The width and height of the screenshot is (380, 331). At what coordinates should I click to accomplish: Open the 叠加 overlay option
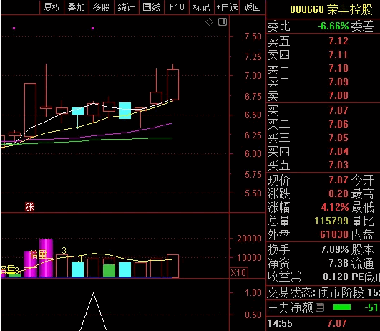pos(77,7)
